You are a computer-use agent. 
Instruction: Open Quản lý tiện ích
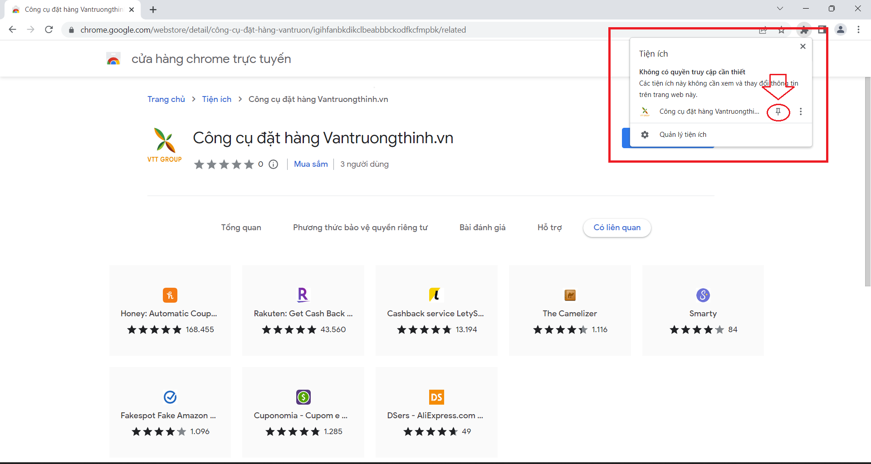(721, 135)
